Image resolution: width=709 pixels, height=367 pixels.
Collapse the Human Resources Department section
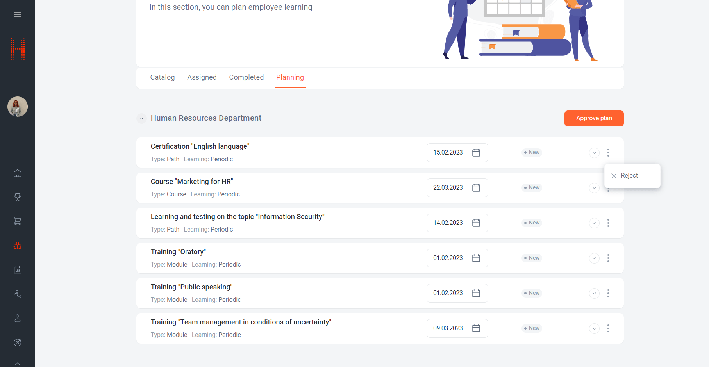tap(141, 118)
